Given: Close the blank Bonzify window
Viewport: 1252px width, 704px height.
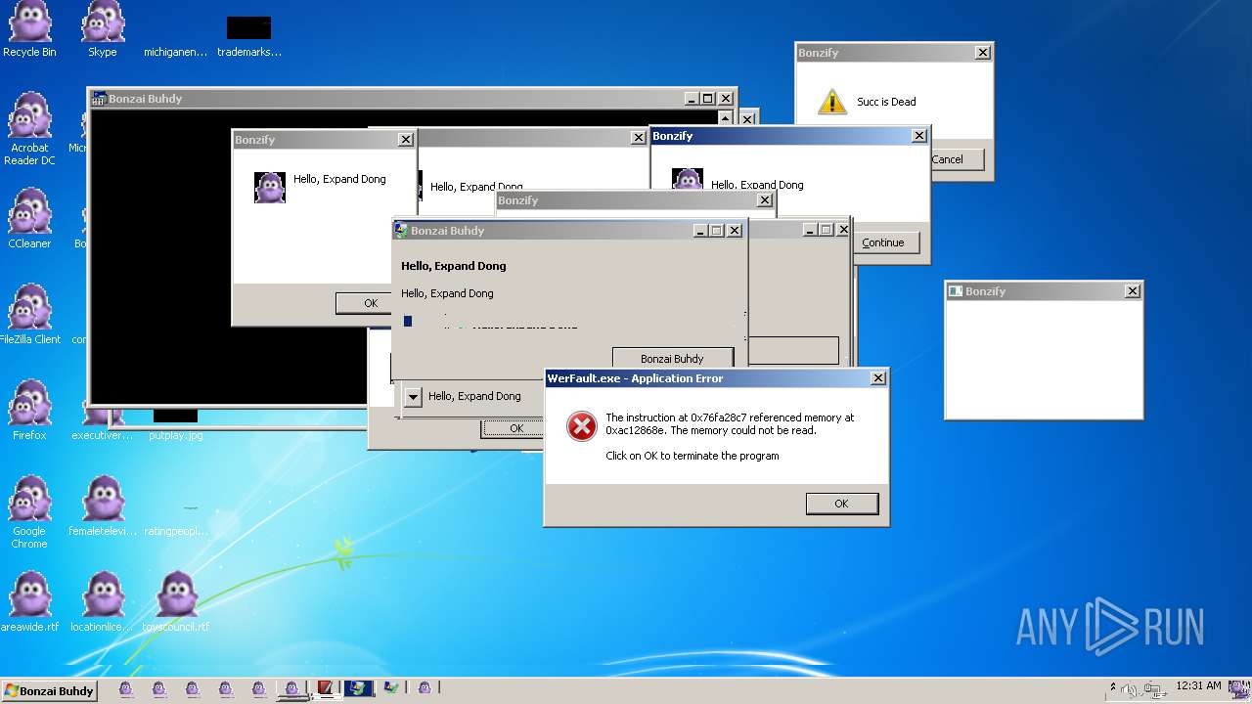Looking at the screenshot, I should [x=1133, y=290].
